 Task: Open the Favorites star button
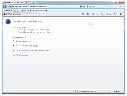pyautogui.click(x=8, y=11)
